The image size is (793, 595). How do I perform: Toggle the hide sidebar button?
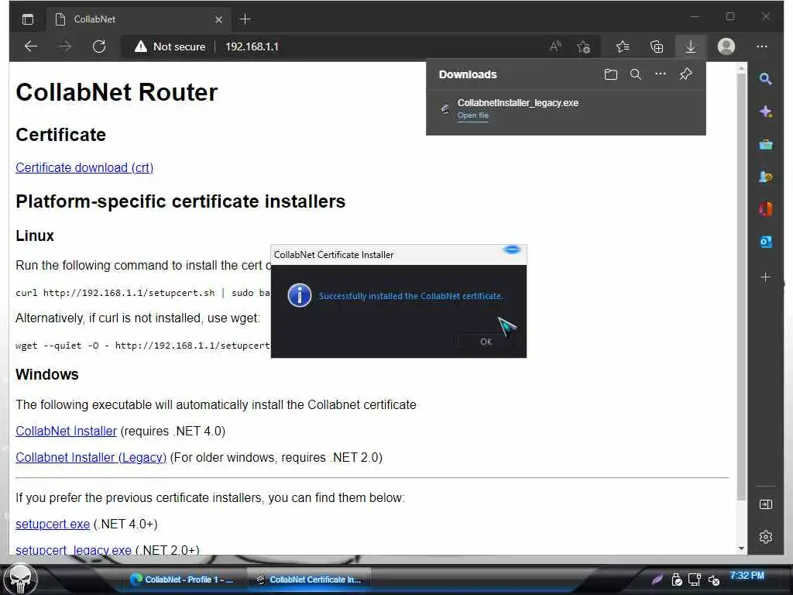[x=765, y=504]
